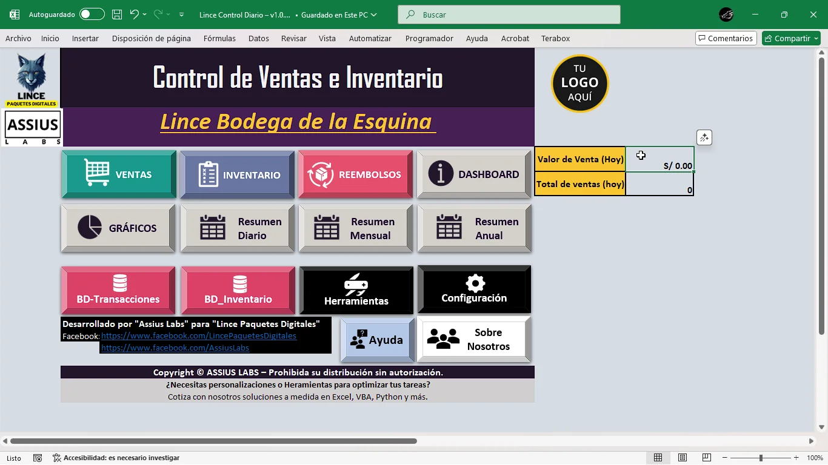Click the Quick Analysis icon near the selection
Image resolution: width=828 pixels, height=465 pixels.
pyautogui.click(x=703, y=137)
